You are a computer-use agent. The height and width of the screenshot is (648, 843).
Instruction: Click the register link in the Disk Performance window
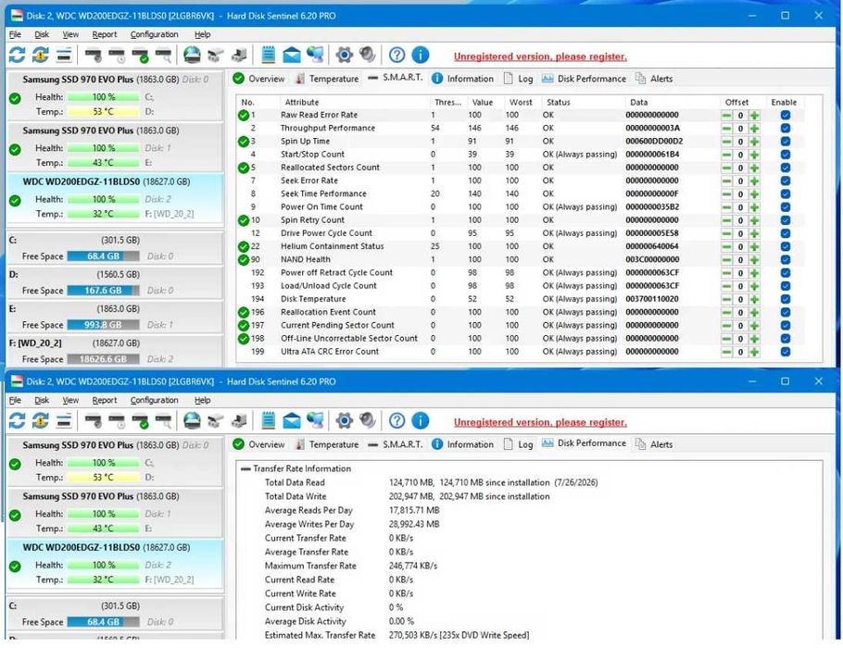(540, 422)
